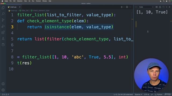The height and width of the screenshot is (96, 172).
Task: Open the Search view in the activity bar
Action: (x=3, y=14)
